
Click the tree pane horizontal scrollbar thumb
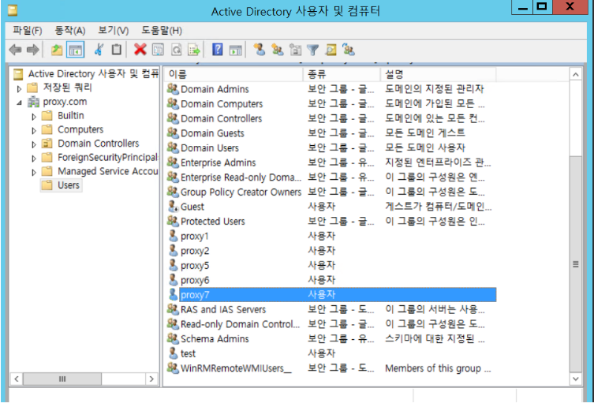coord(62,379)
